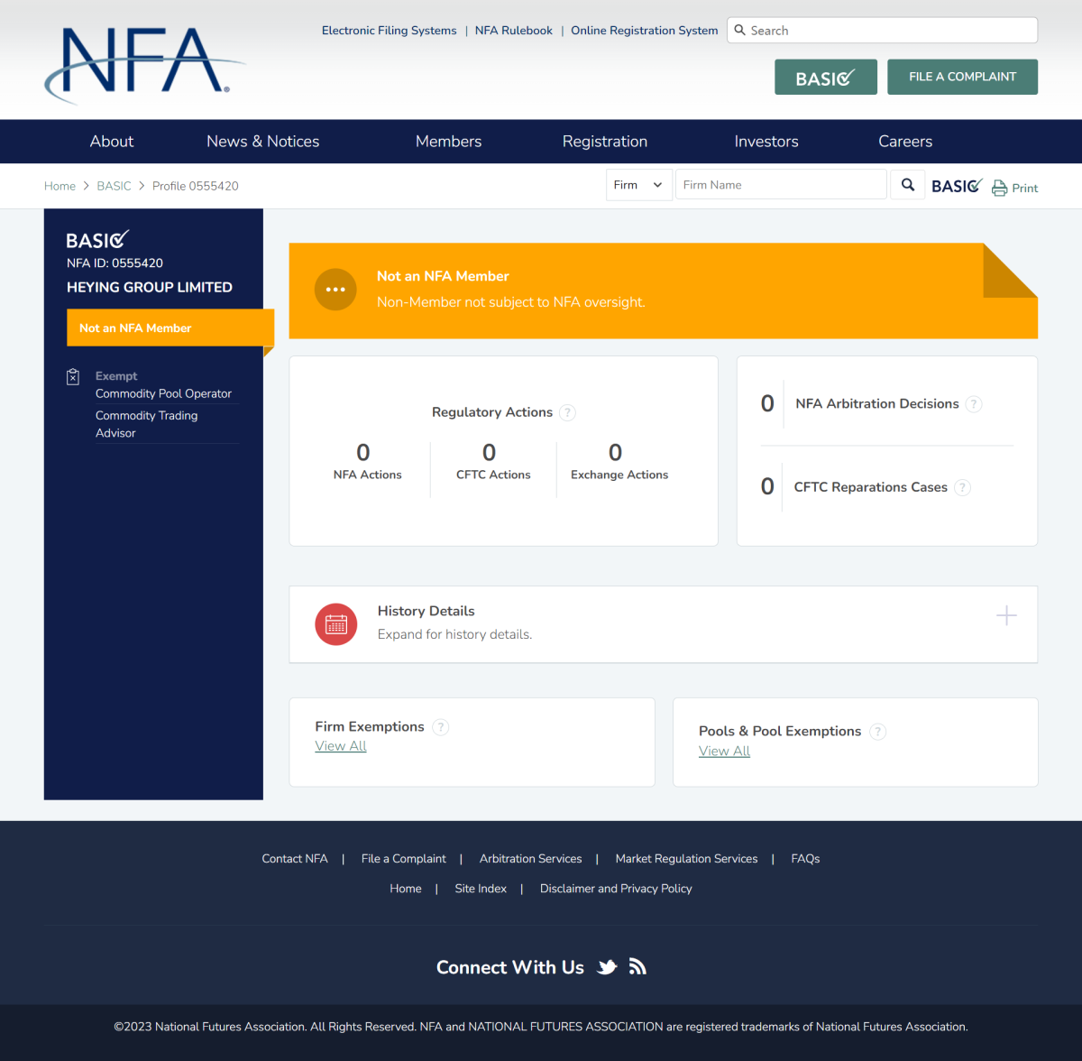This screenshot has width=1082, height=1061.
Task: Open the Firm search type dropdown
Action: tap(638, 184)
